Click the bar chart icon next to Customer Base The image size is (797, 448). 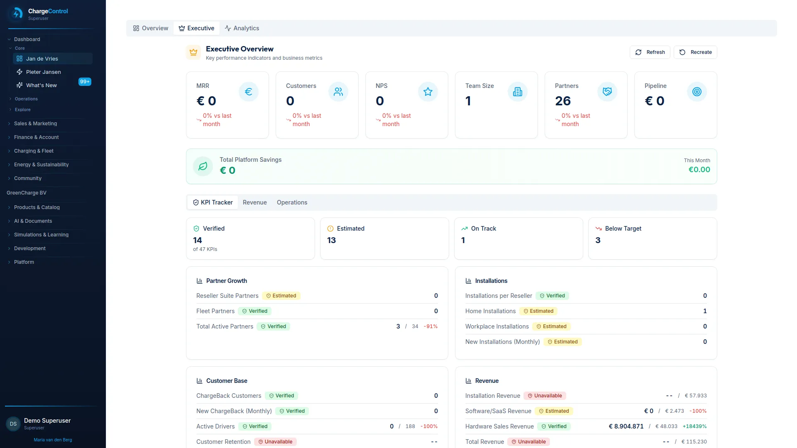[199, 381]
